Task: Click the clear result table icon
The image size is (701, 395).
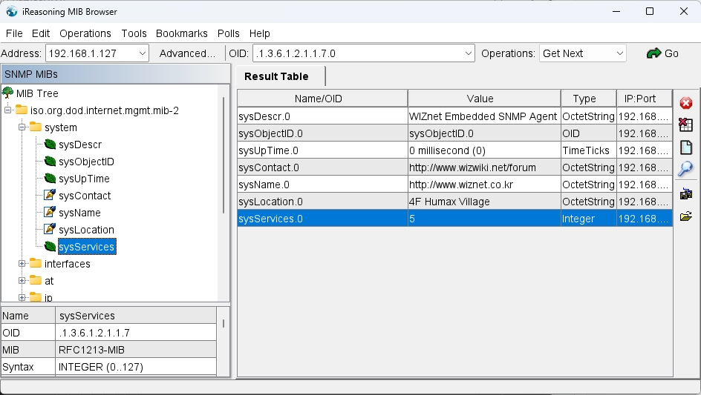Action: pos(686,125)
